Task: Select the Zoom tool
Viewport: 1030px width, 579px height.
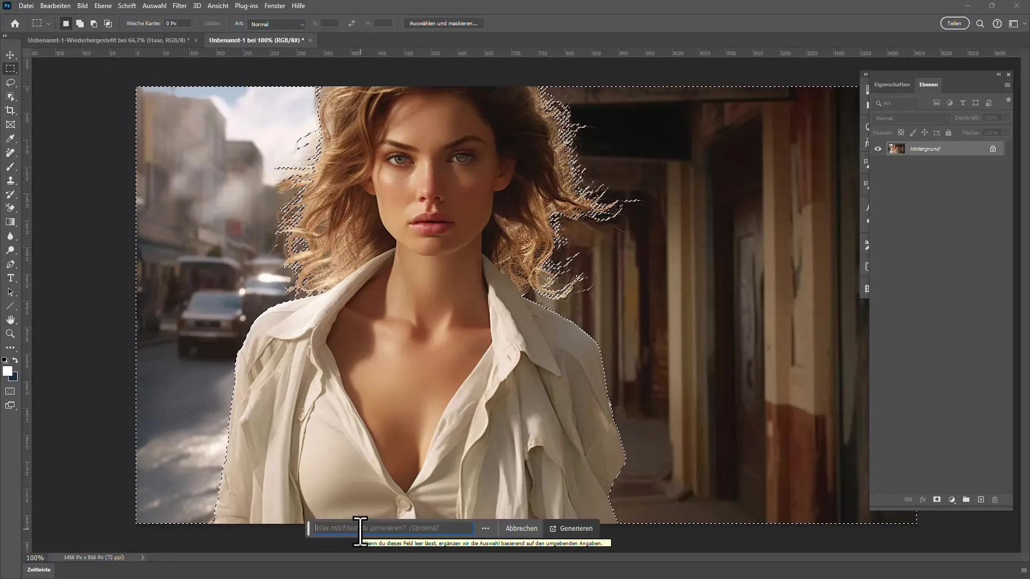Action: pyautogui.click(x=10, y=333)
